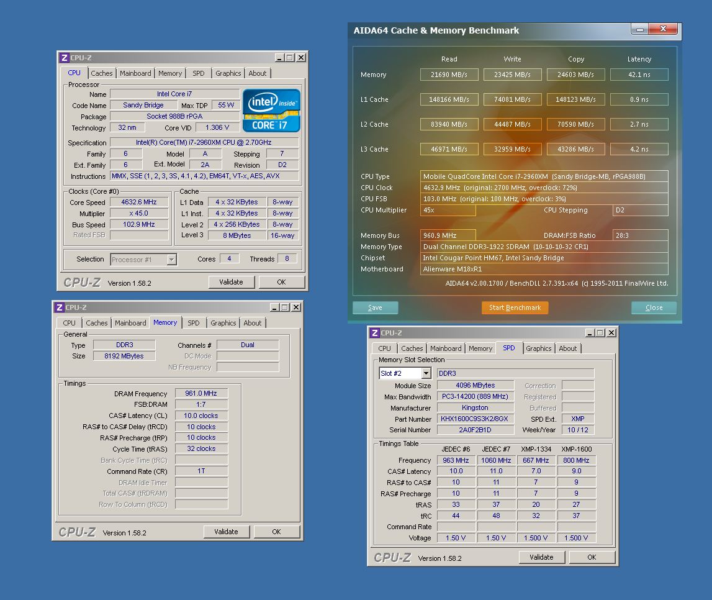Switch to CPU tab in the CPU-Z timings window
This screenshot has height=600, width=712.
(69, 323)
